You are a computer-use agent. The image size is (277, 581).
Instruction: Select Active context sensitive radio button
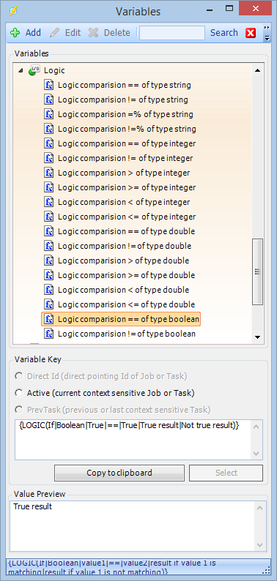pyautogui.click(x=18, y=393)
